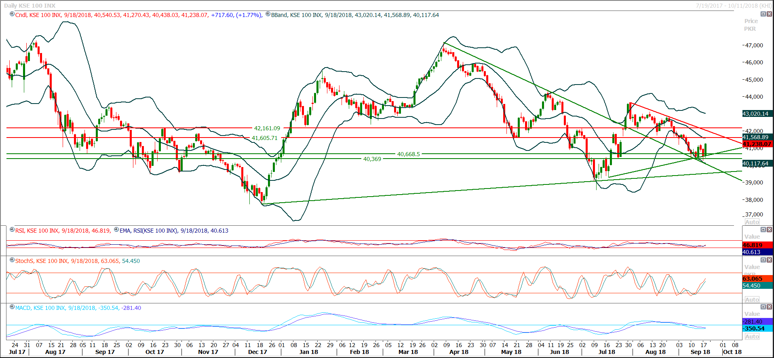This screenshot has width=774, height=358.
Task: Select the StochS legend text
Action: click(78, 261)
